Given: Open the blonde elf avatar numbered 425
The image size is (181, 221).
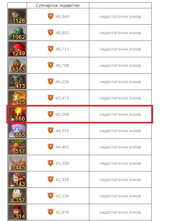Looking at the screenshot, I should click(17, 98).
